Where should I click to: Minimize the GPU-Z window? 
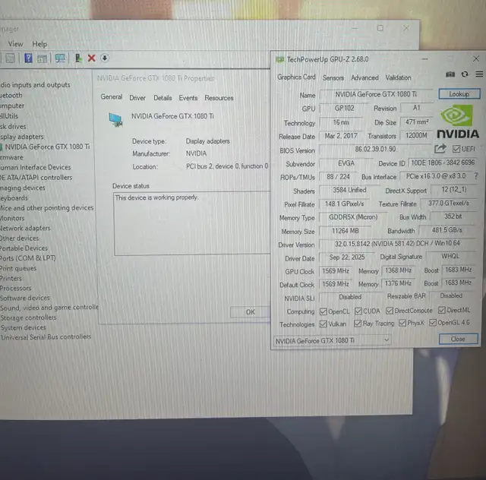424,59
